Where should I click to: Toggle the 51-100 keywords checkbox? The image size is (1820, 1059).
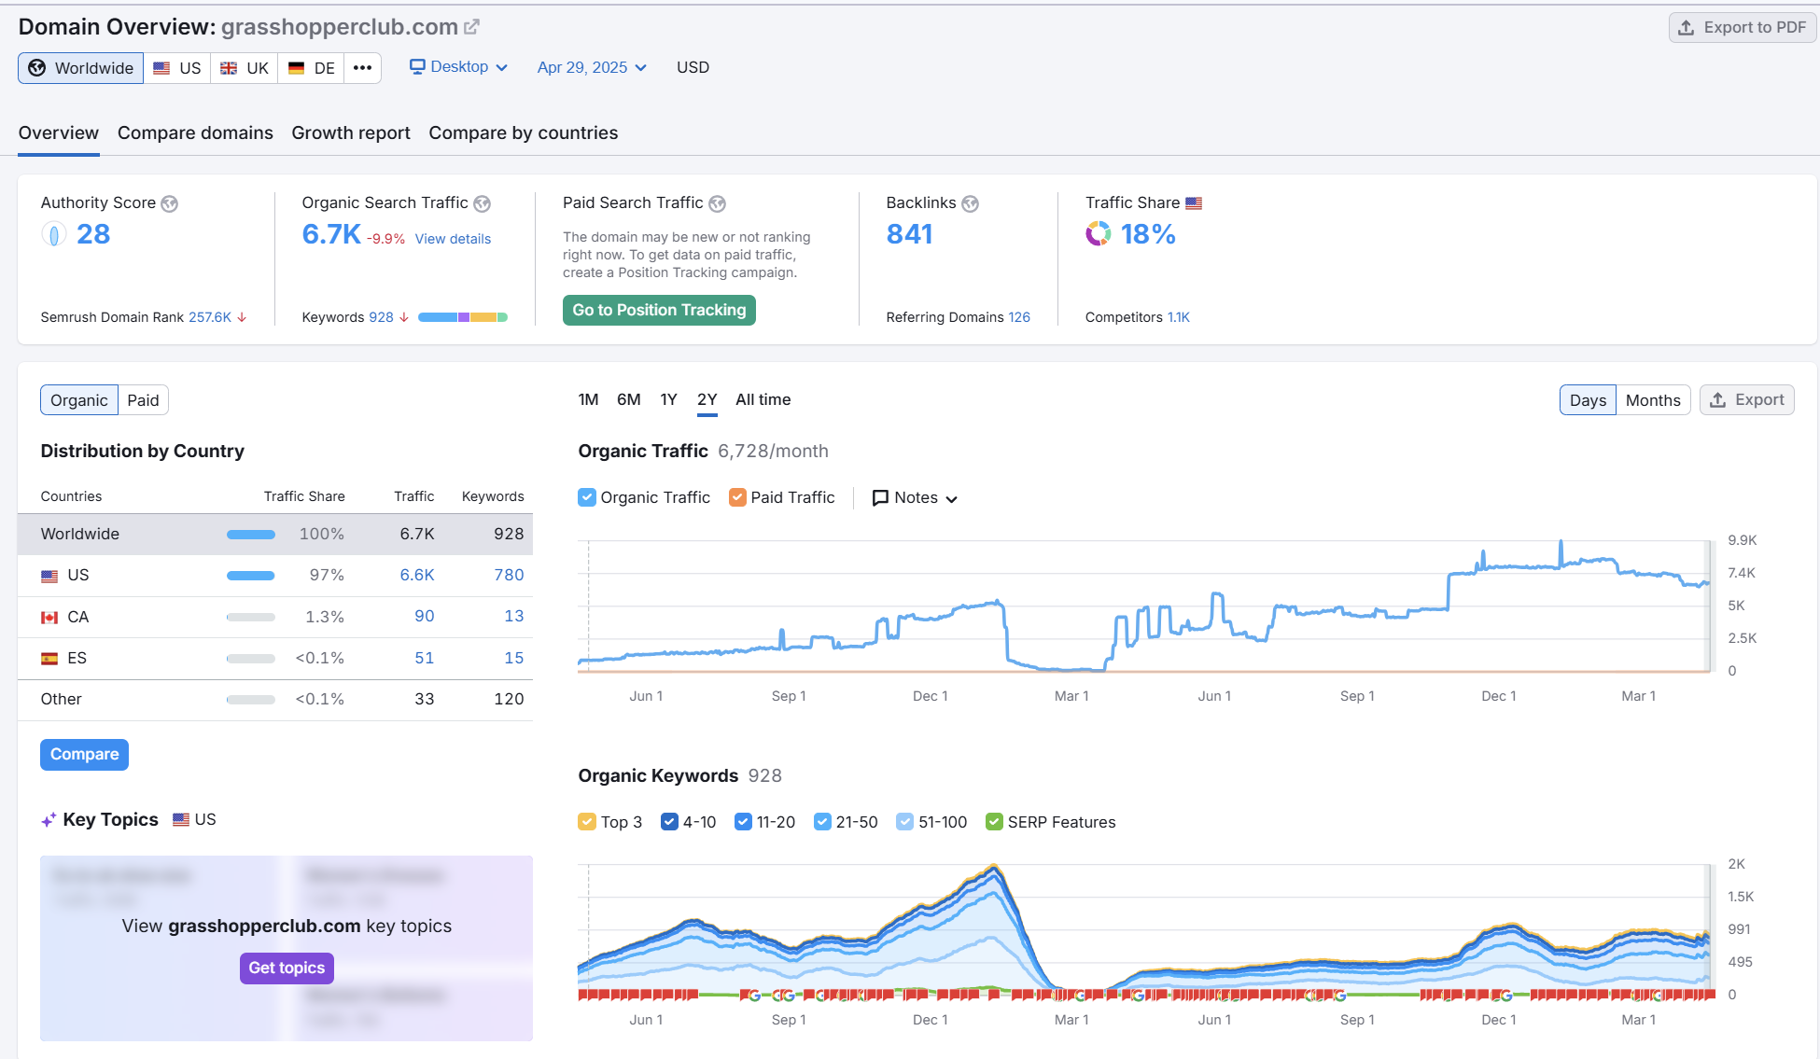(904, 822)
